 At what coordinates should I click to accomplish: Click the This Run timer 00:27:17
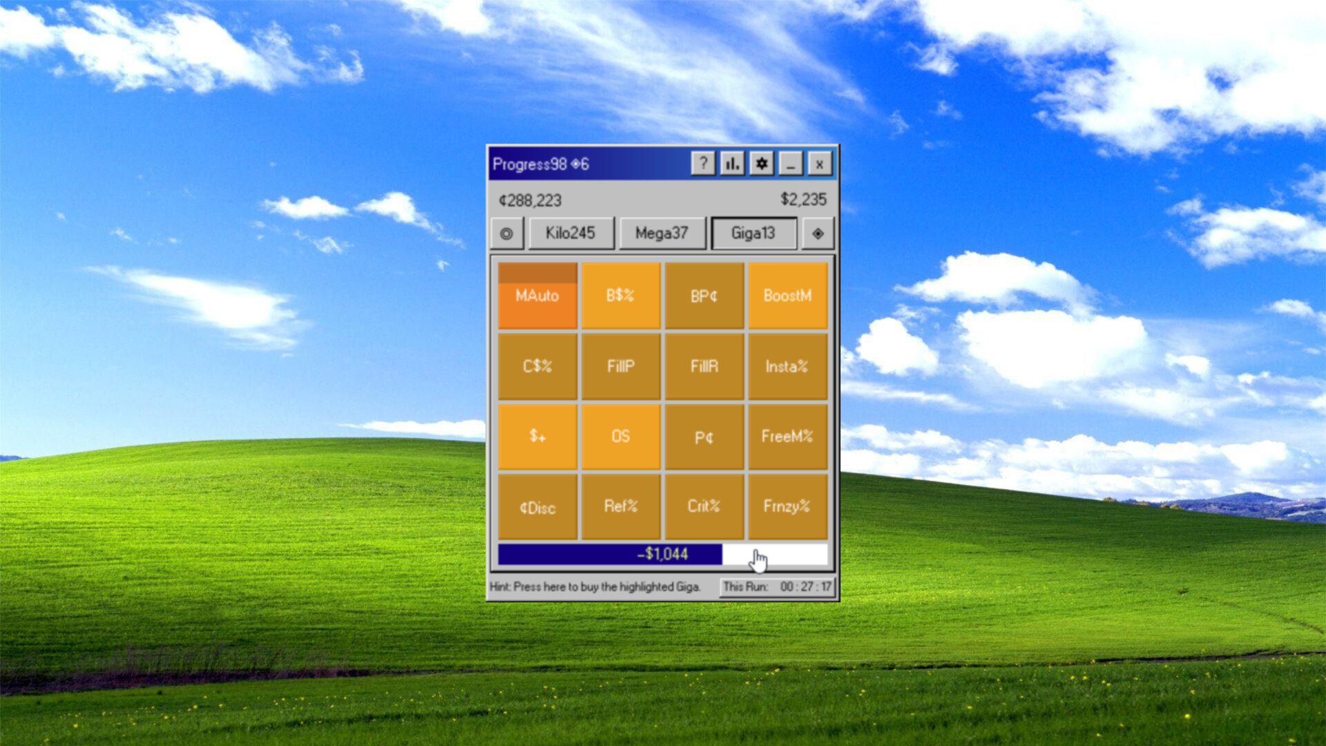pyautogui.click(x=778, y=586)
